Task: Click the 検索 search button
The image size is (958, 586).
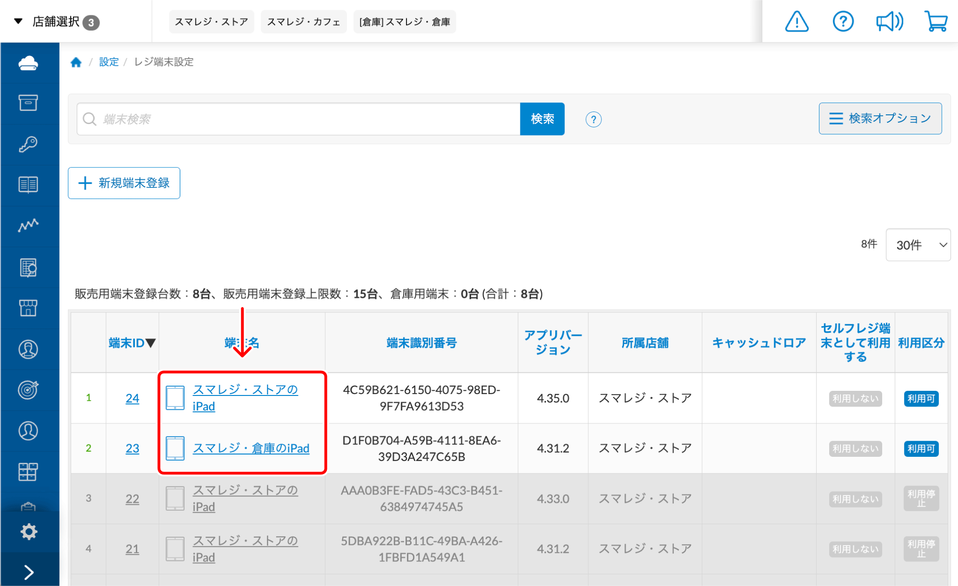Action: (x=542, y=119)
